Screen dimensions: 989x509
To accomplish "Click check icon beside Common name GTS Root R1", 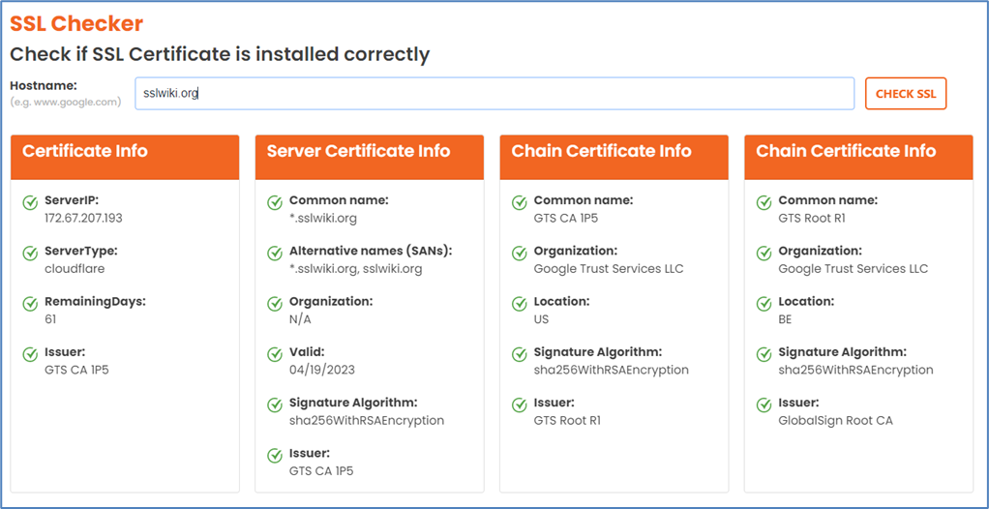I will [x=764, y=202].
